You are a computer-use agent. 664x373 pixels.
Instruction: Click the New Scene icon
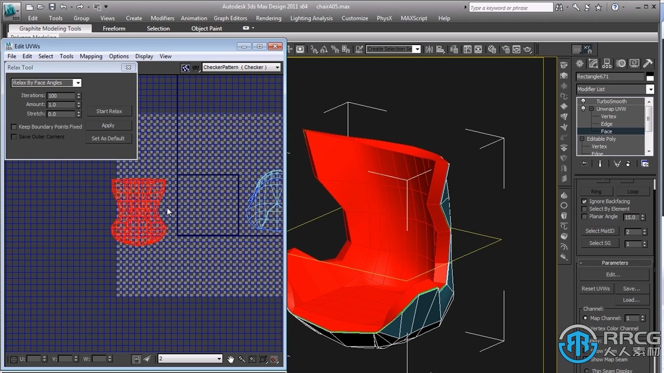(30, 7)
